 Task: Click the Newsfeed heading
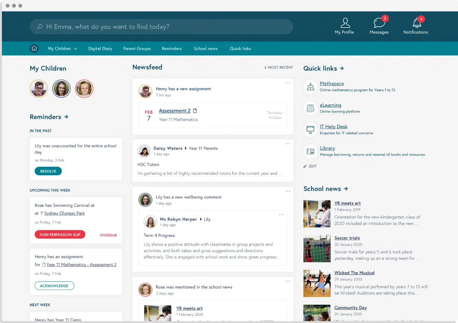tap(147, 67)
